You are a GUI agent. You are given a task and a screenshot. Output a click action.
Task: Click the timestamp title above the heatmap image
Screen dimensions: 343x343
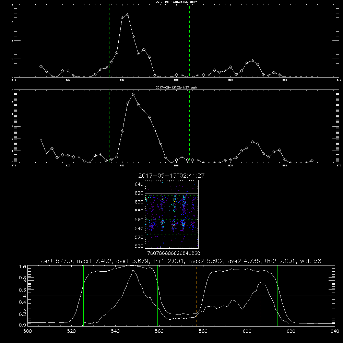(171, 176)
